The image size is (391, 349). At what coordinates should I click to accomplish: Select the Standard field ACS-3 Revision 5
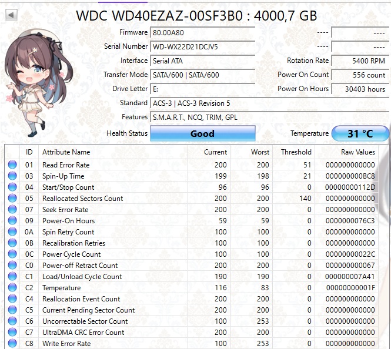269,103
